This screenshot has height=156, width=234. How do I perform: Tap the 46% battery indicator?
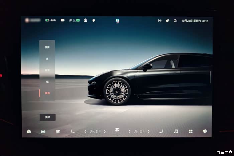tap(50, 20)
